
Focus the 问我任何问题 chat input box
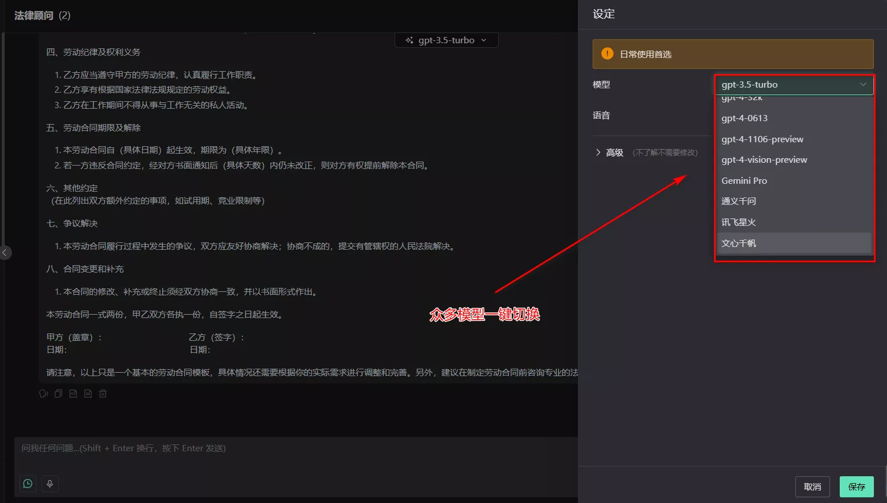(296, 448)
